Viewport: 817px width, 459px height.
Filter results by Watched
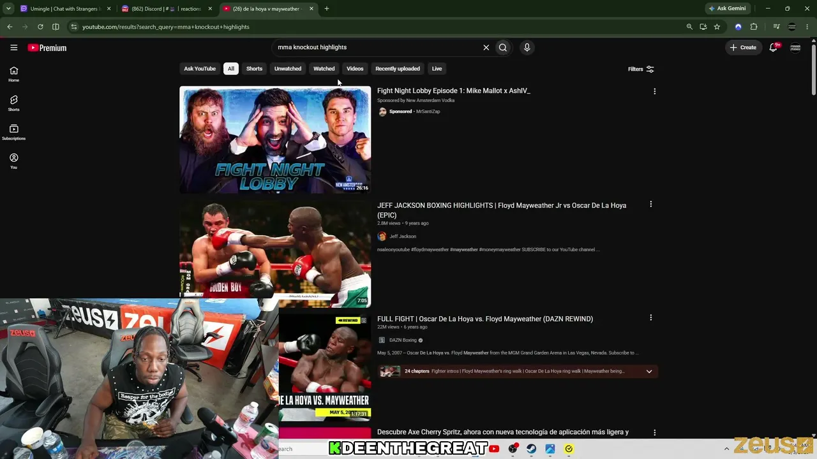point(324,69)
